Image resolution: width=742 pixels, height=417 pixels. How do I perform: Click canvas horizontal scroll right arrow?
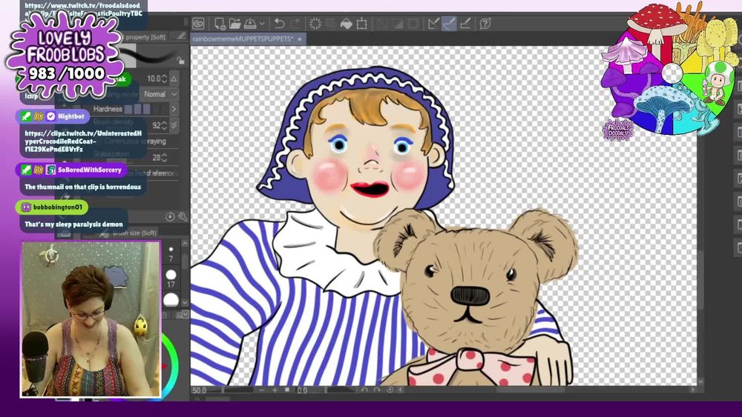coord(693,390)
